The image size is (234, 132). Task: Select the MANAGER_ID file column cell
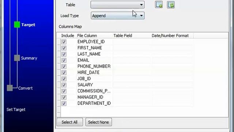click(x=94, y=97)
